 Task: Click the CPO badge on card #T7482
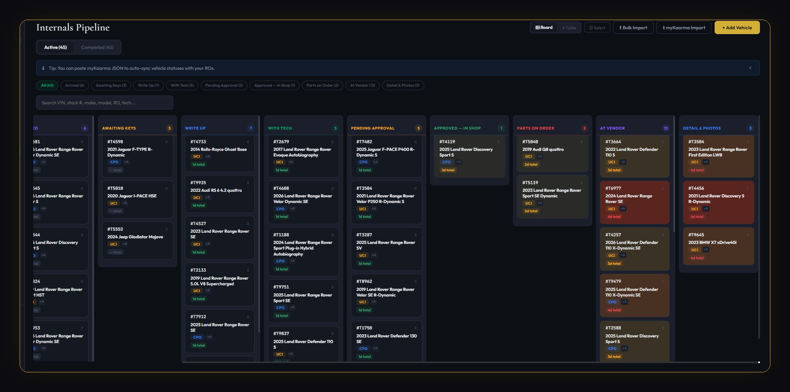click(363, 162)
